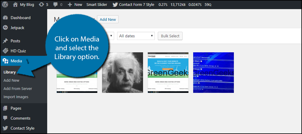Select Library under Media
302x134 pixels.
tap(9, 72)
